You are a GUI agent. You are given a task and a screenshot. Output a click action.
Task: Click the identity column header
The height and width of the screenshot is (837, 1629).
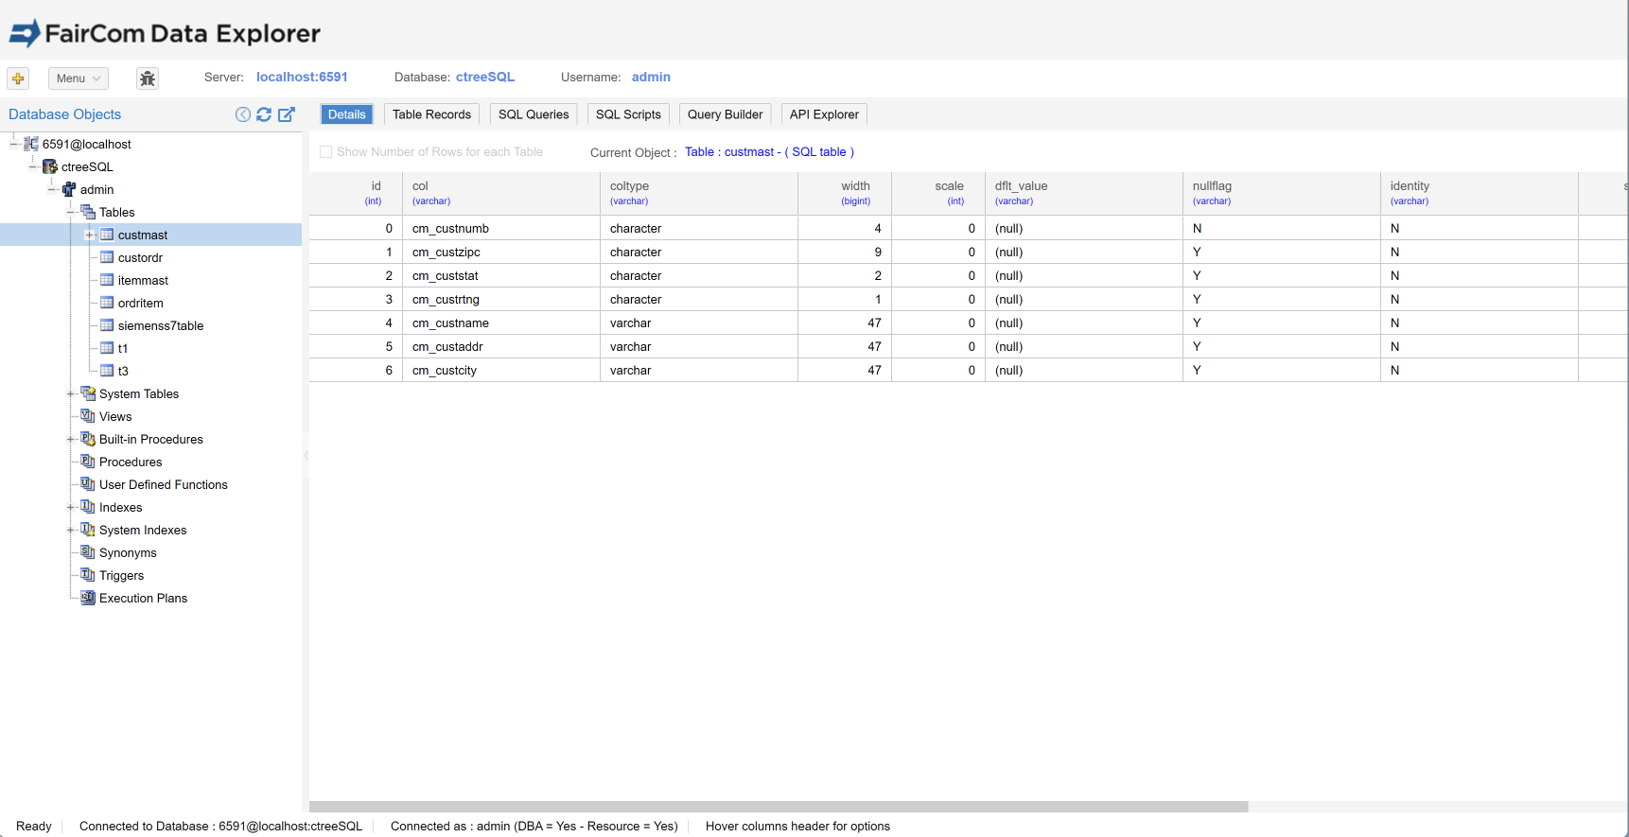point(1480,193)
